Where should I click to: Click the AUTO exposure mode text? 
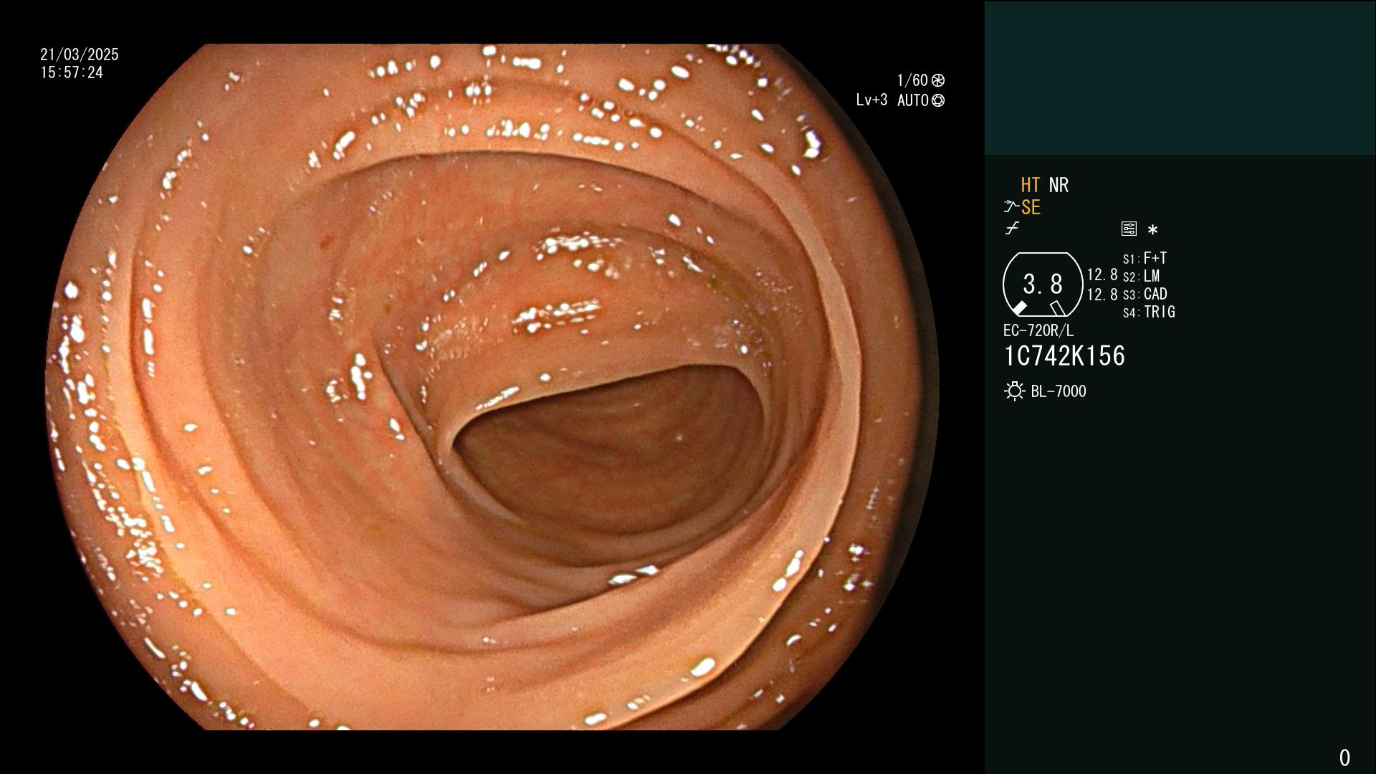913,100
